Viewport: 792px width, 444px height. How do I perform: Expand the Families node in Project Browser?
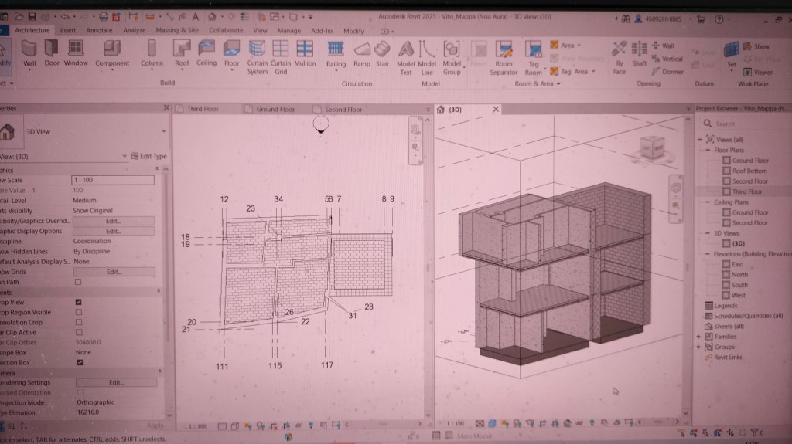(x=699, y=337)
